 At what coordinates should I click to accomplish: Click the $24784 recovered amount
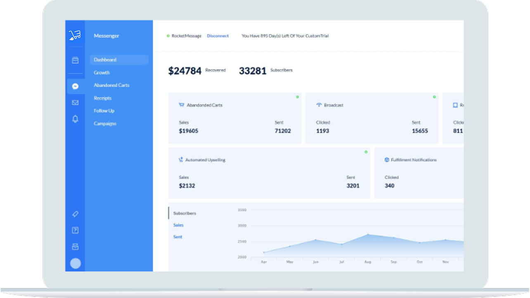click(185, 71)
